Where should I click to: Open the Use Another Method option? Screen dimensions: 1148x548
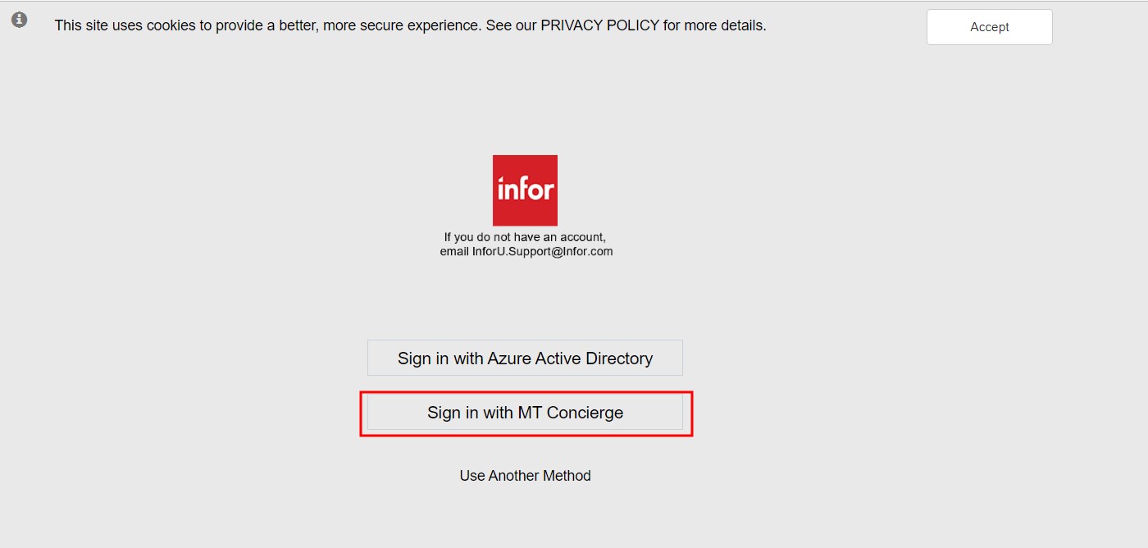(525, 476)
